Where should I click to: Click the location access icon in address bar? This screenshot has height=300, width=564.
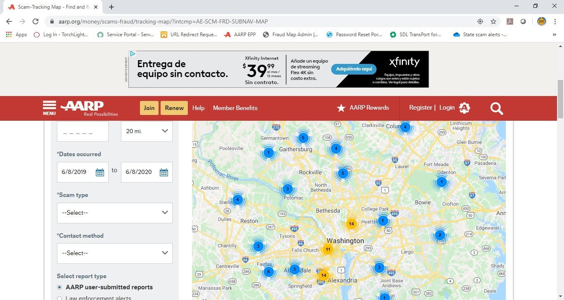[x=480, y=21]
